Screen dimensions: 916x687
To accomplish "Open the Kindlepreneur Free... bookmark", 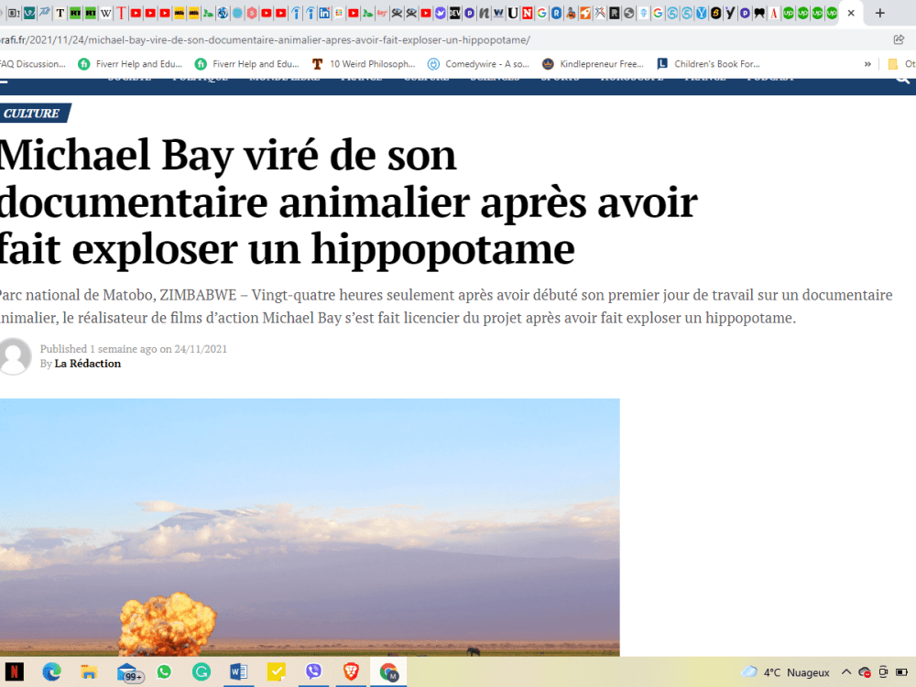I will pyautogui.click(x=594, y=64).
